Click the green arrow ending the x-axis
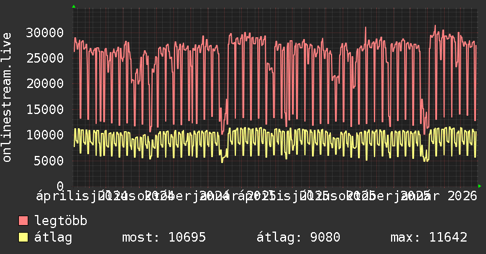 pyautogui.click(x=480, y=186)
